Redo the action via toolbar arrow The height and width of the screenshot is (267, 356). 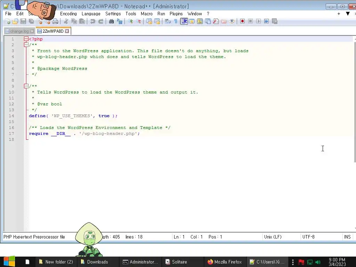(100, 21)
